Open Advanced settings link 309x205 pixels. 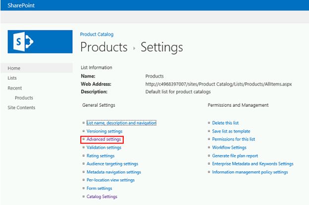(103, 139)
